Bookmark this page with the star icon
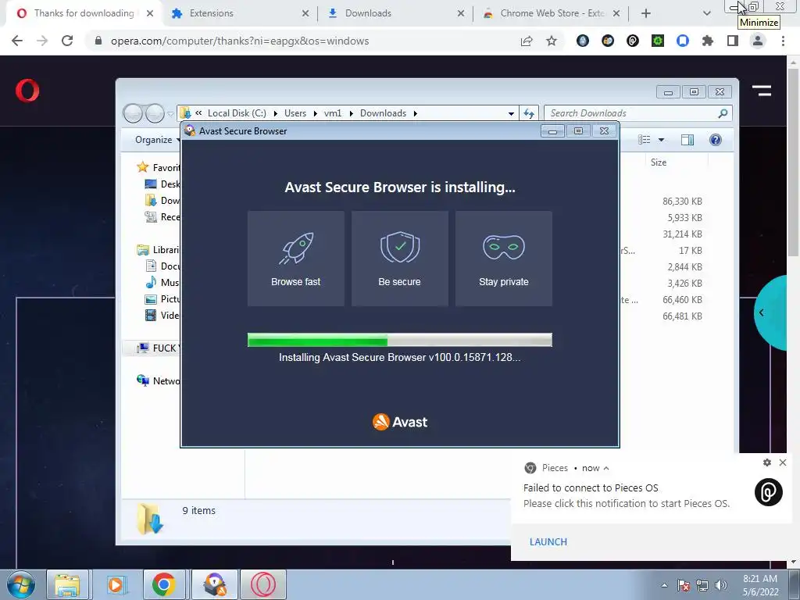Viewport: 800px width, 600px height. 552,41
